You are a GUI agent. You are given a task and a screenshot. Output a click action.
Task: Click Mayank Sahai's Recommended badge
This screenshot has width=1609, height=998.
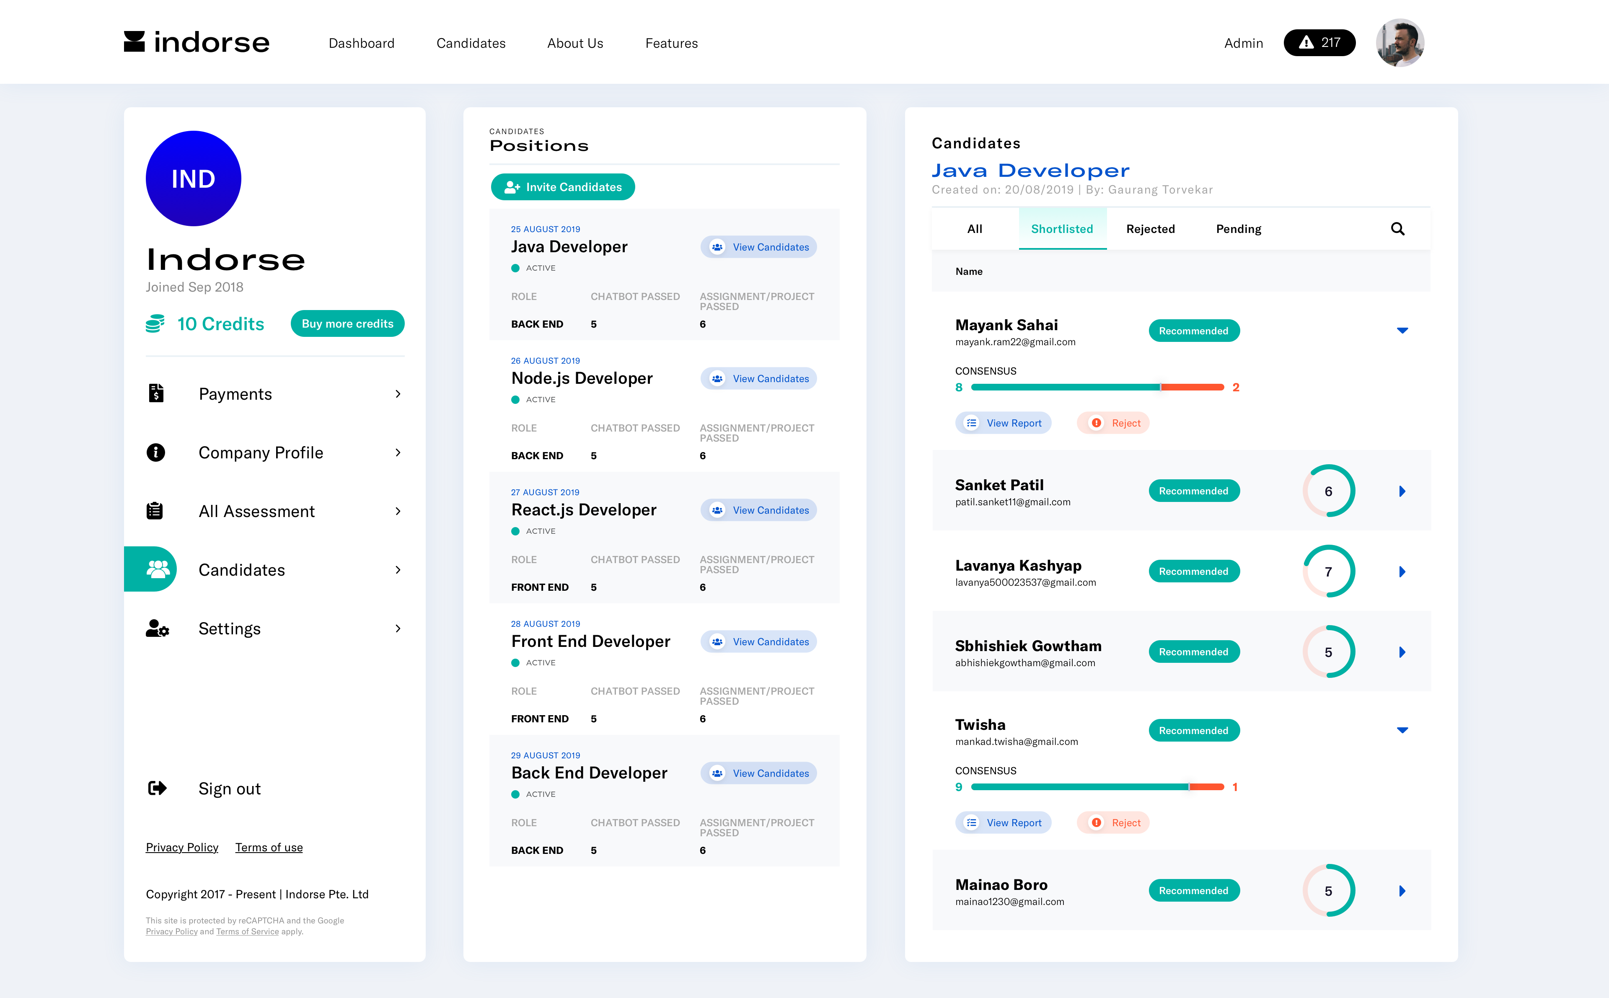[1194, 331]
